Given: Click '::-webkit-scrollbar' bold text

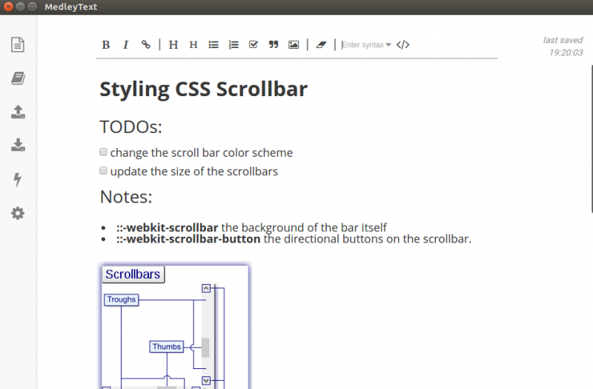Looking at the screenshot, I should [x=168, y=228].
